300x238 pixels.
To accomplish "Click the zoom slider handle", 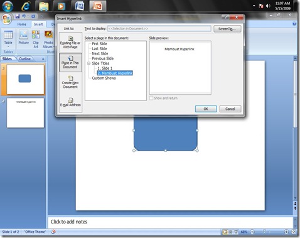I will [264, 232].
